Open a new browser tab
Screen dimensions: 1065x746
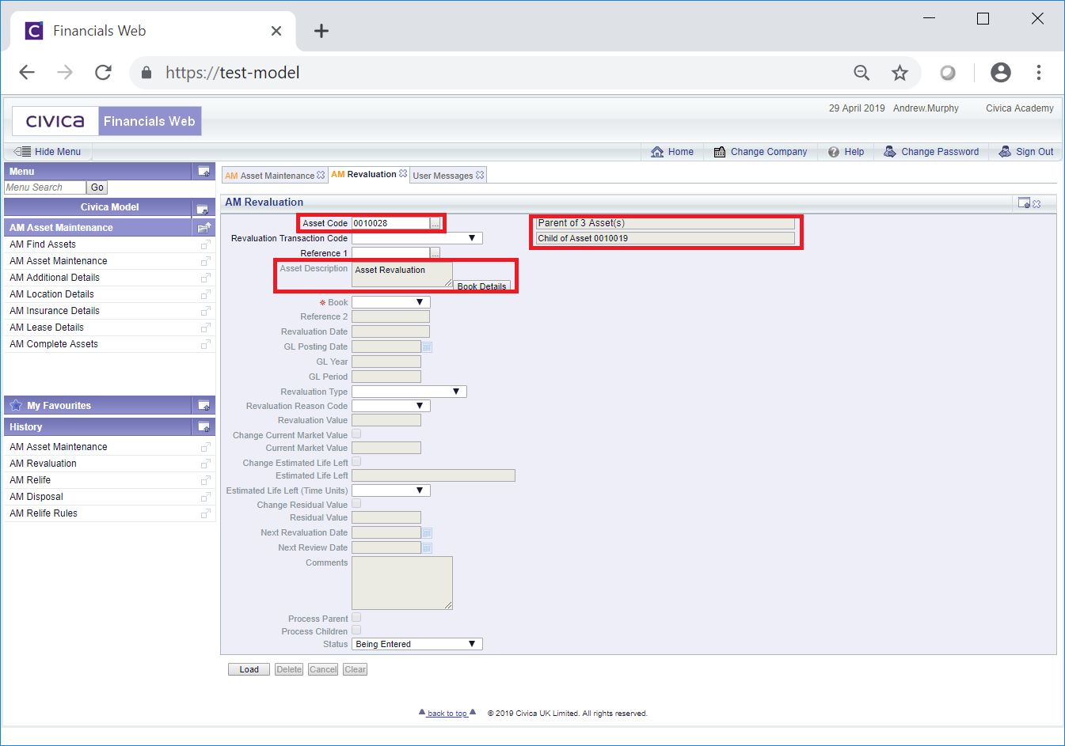pos(321,31)
